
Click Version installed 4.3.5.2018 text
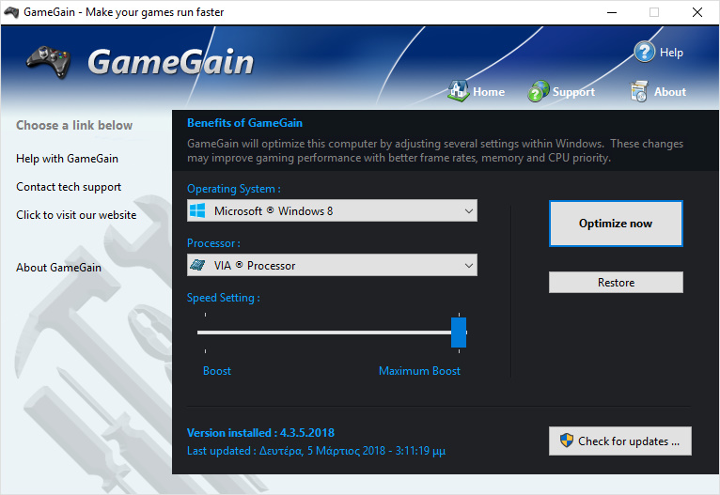pos(260,433)
